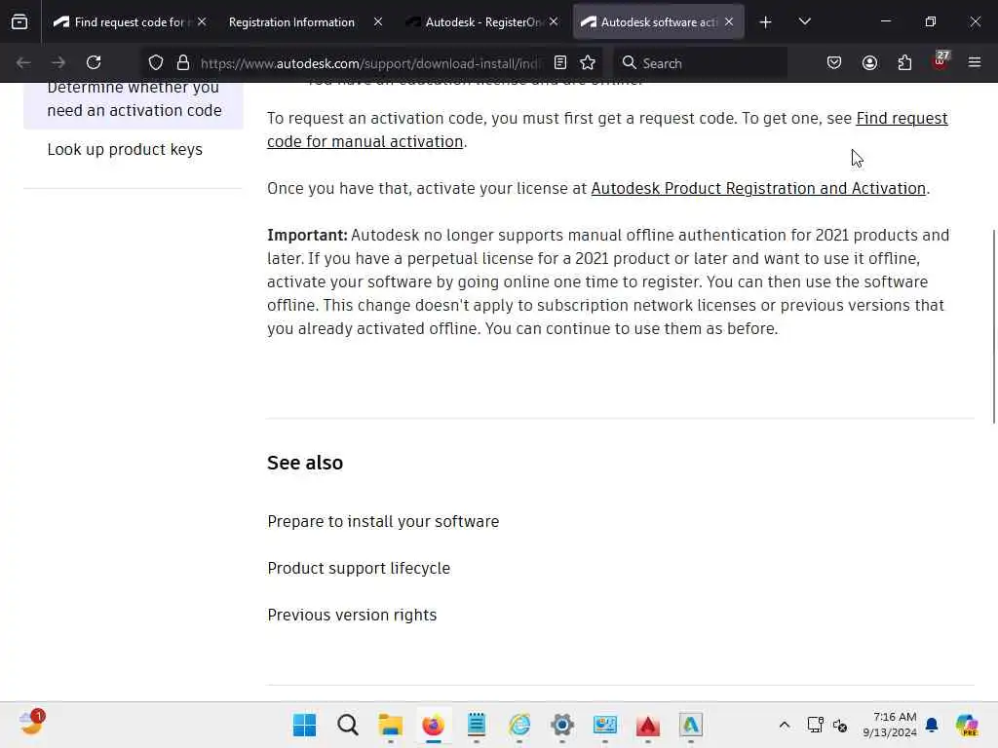Open the Firefox hamburger application menu
Viewport: 998px width, 748px height.
(x=975, y=62)
